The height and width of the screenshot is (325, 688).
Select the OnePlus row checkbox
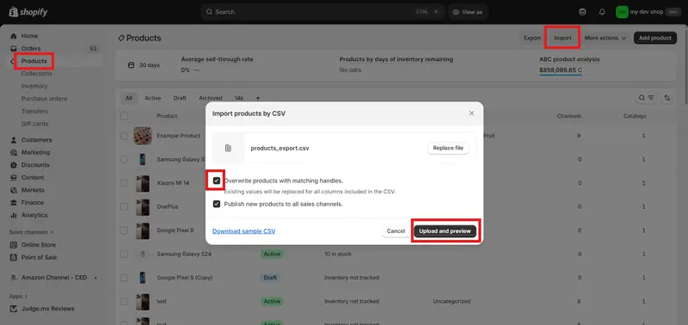click(124, 206)
